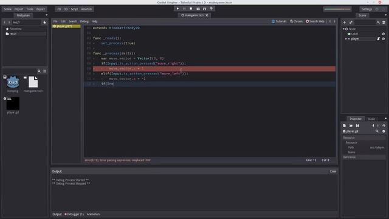Toggle visibility of the Label node
Viewport: 389px width, 219px height.
(x=384, y=34)
